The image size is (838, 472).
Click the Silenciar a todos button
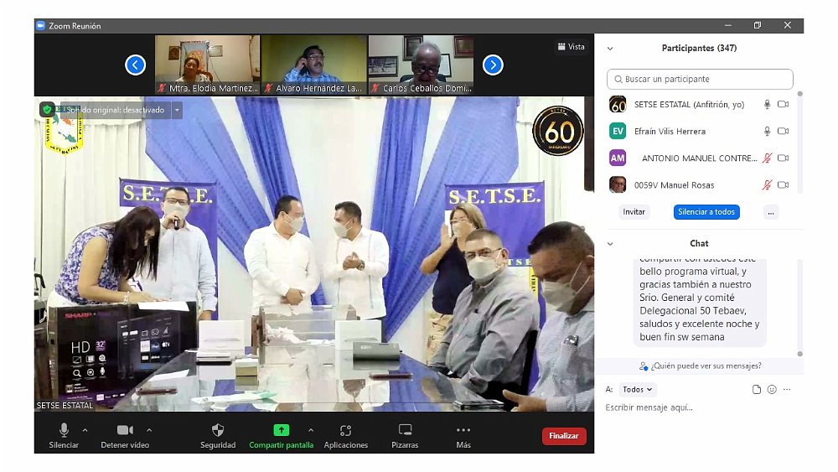(x=706, y=212)
